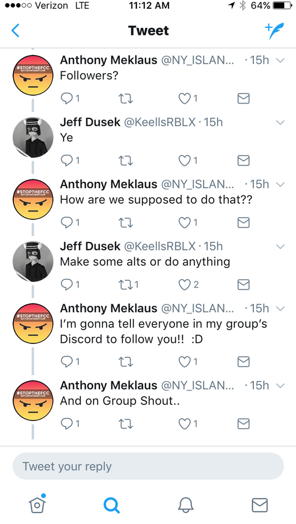The width and height of the screenshot is (296, 524).
Task: Switch to the Notifications bell tab
Action: pyautogui.click(x=186, y=505)
